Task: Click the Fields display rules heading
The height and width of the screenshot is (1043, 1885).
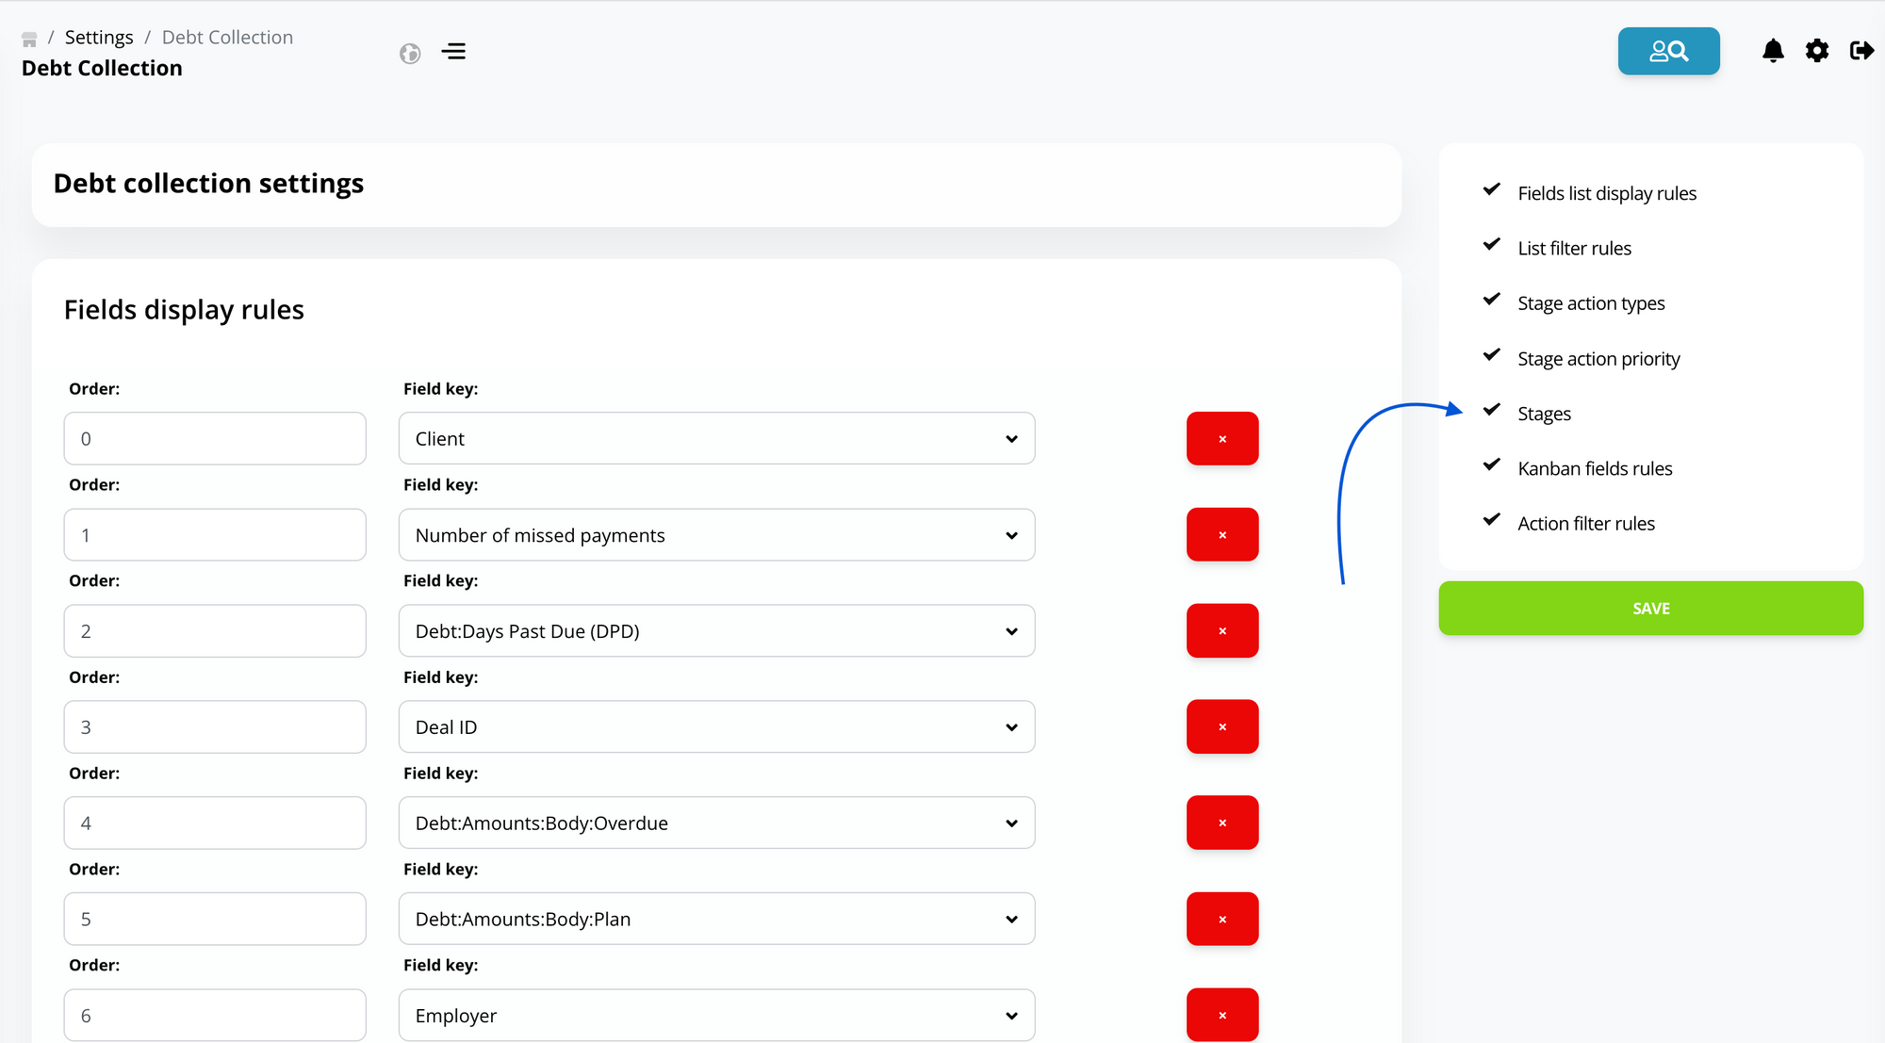Action: [184, 310]
